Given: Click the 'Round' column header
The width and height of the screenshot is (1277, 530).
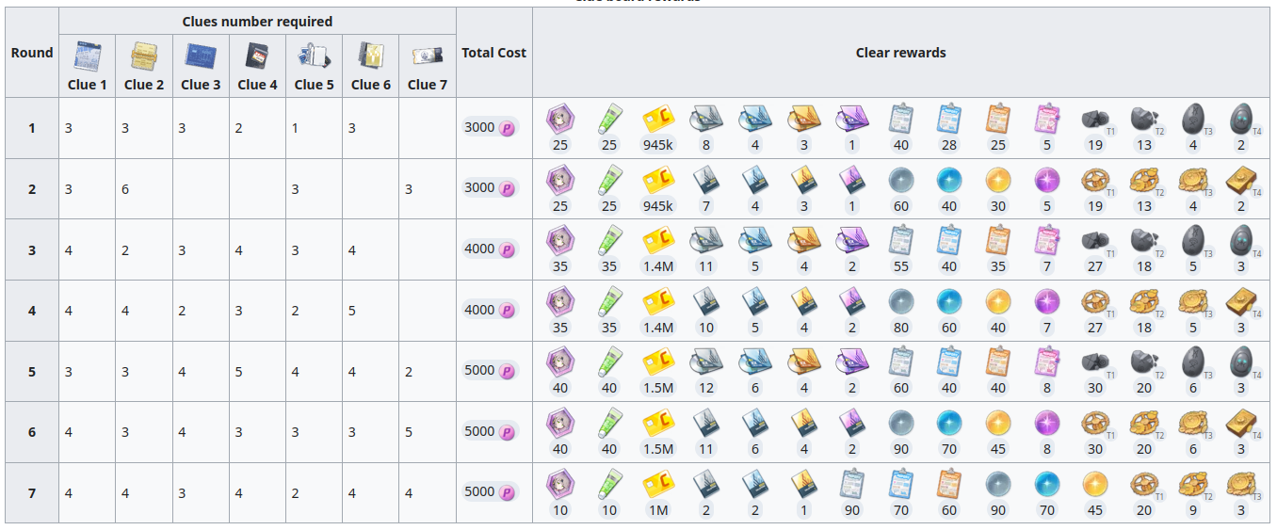Looking at the screenshot, I should (32, 53).
